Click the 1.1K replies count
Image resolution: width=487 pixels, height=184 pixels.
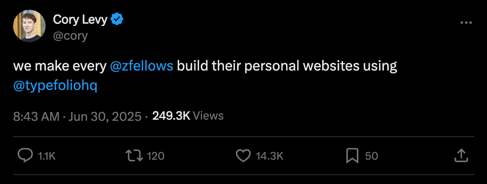pyautogui.click(x=46, y=156)
